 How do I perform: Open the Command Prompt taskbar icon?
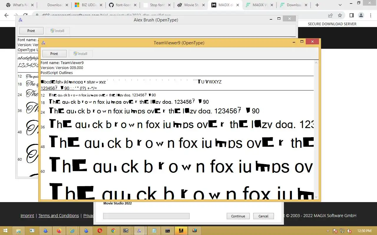point(167,231)
